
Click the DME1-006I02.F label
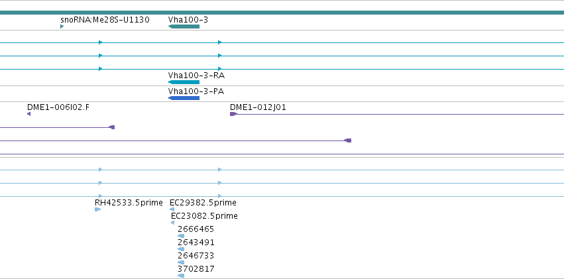(x=58, y=107)
